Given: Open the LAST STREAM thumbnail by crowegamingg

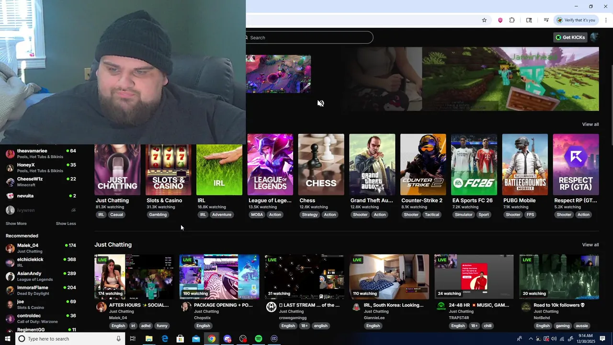Looking at the screenshot, I should tap(304, 276).
